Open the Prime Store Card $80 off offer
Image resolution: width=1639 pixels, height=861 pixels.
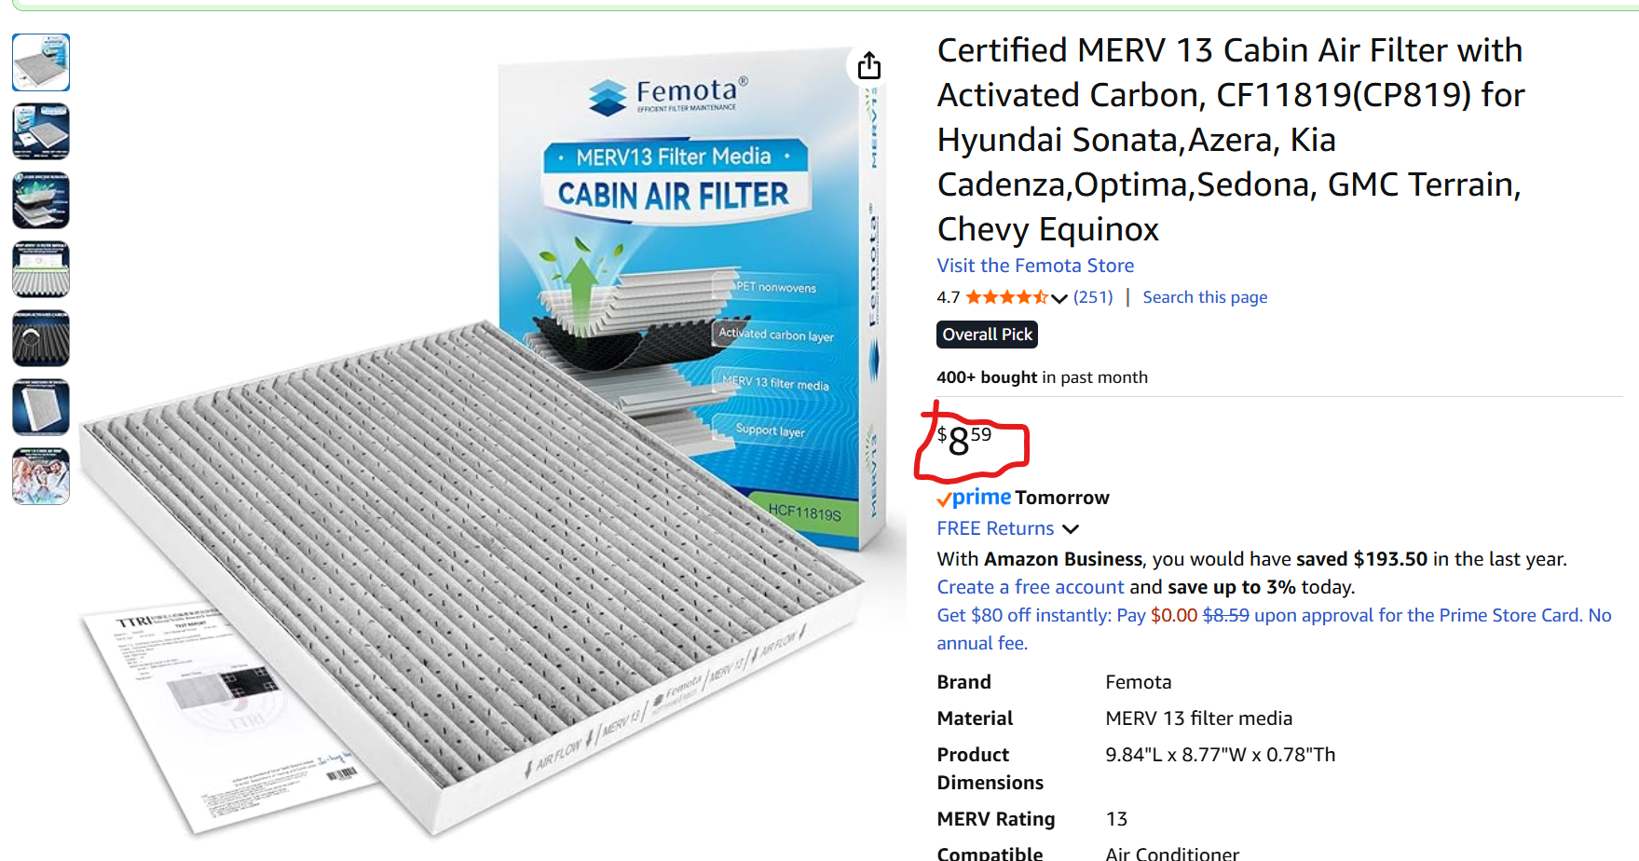1274,629
